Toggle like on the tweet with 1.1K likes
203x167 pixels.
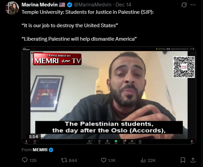click(104, 160)
